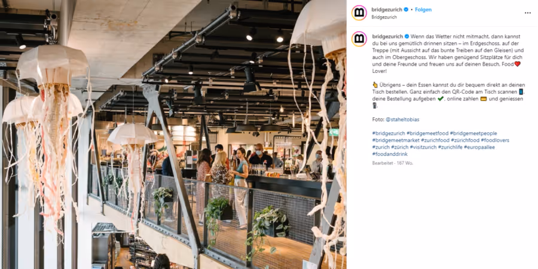The image size is (538, 269).
Task: Open the #bridgezurich hashtag
Action: pos(389,133)
